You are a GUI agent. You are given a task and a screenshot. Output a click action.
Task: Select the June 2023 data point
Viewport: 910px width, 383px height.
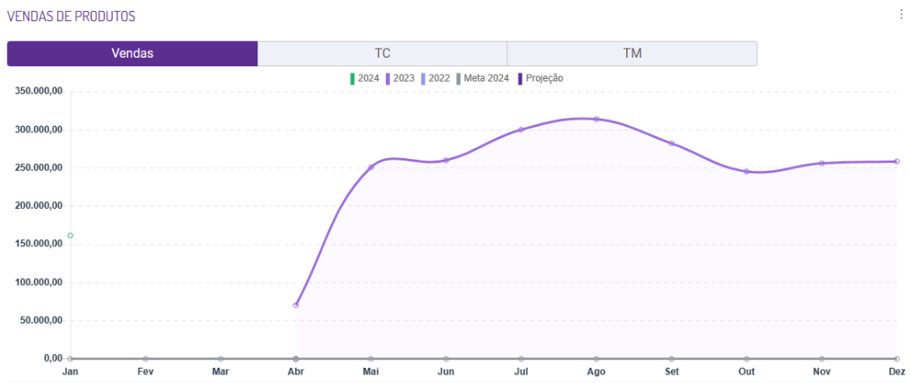[x=446, y=160]
